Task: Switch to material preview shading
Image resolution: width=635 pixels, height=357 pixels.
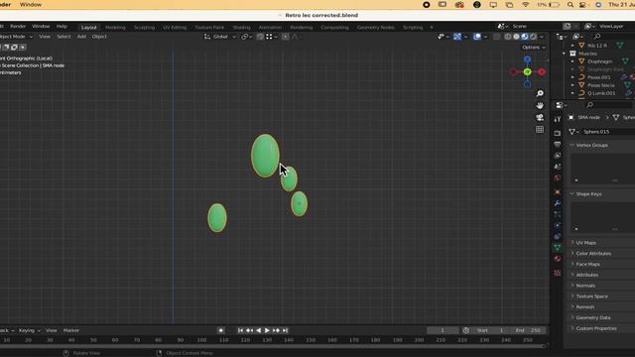Action: [x=525, y=37]
